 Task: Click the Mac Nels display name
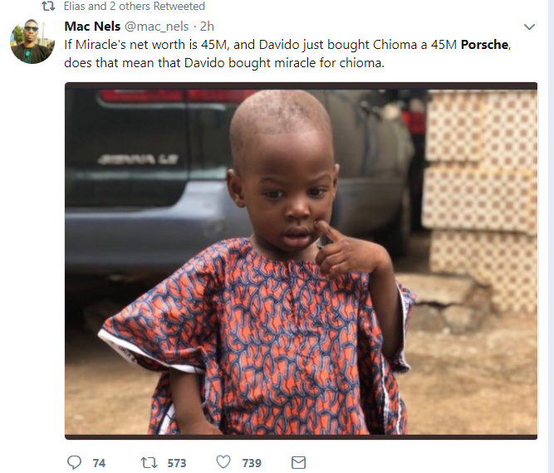click(92, 26)
